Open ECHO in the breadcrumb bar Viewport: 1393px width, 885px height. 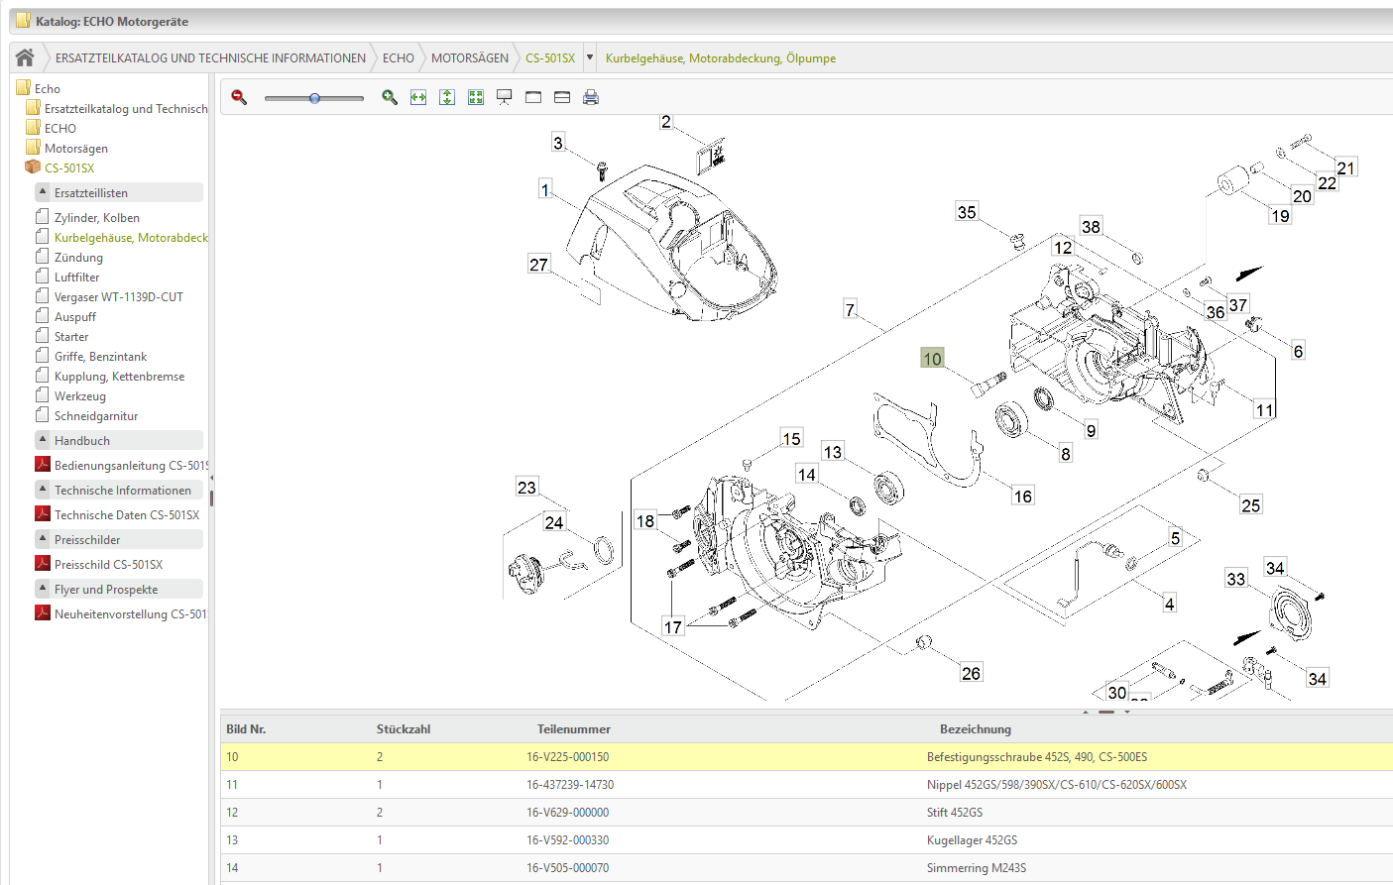398,58
